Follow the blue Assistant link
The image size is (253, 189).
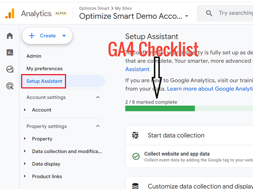pyautogui.click(x=137, y=69)
